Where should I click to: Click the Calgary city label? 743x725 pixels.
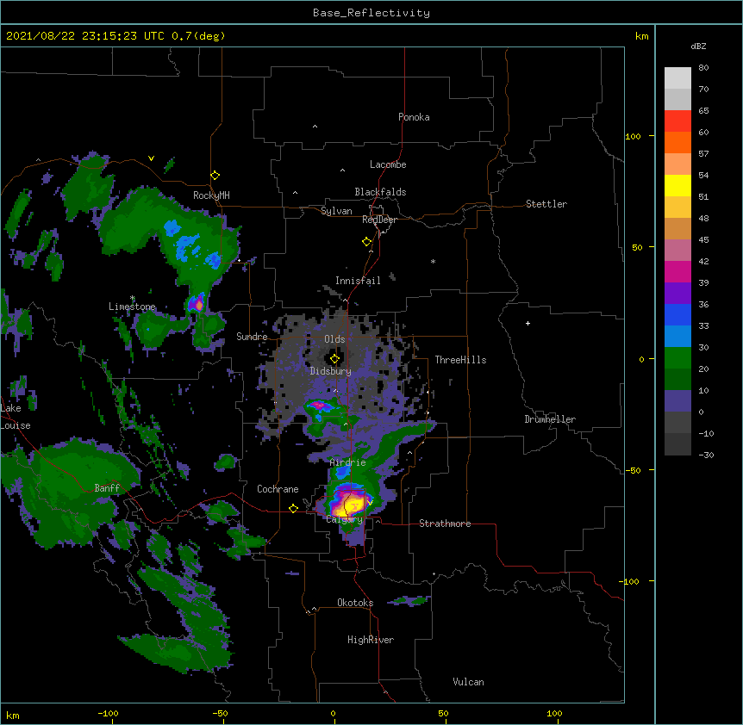344,519
